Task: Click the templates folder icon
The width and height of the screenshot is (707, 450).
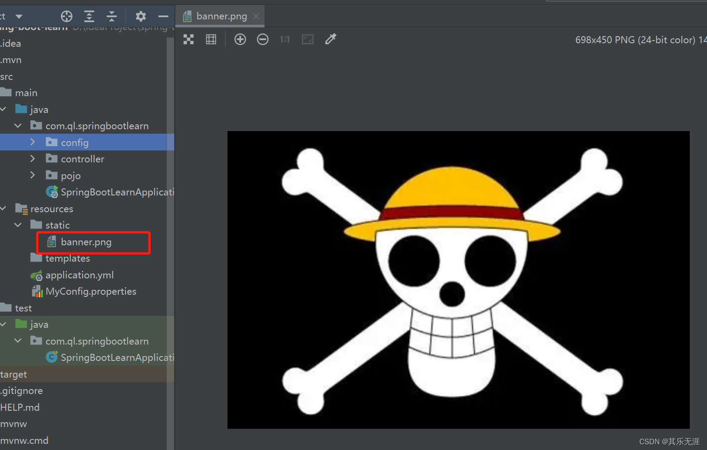Action: point(36,257)
